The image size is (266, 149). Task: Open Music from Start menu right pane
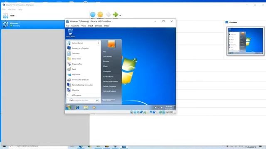click(105, 66)
